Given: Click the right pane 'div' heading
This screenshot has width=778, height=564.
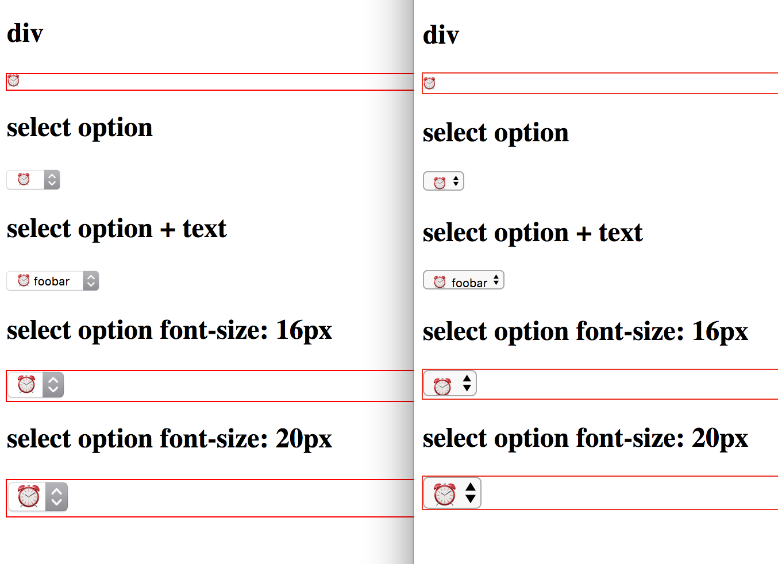Looking at the screenshot, I should click(x=441, y=35).
